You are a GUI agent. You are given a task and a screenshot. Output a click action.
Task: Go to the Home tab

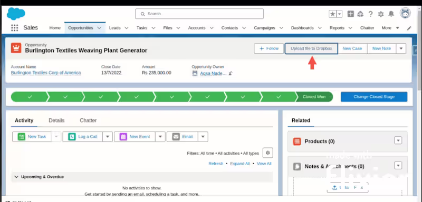[55, 28]
